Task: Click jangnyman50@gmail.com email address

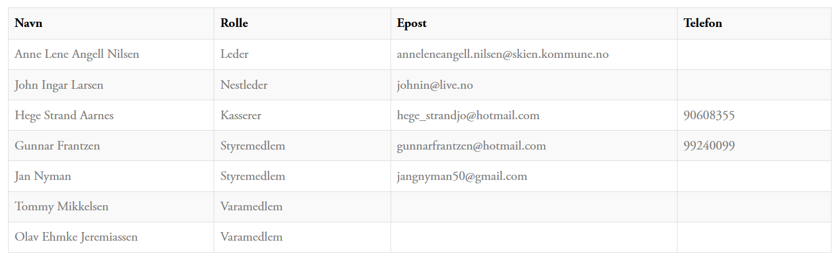Action: 462,176
